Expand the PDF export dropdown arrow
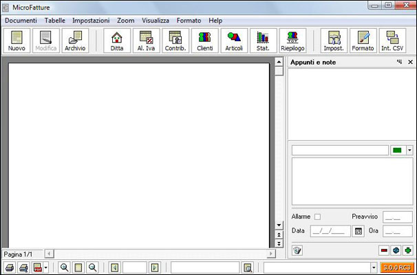 tap(45, 267)
